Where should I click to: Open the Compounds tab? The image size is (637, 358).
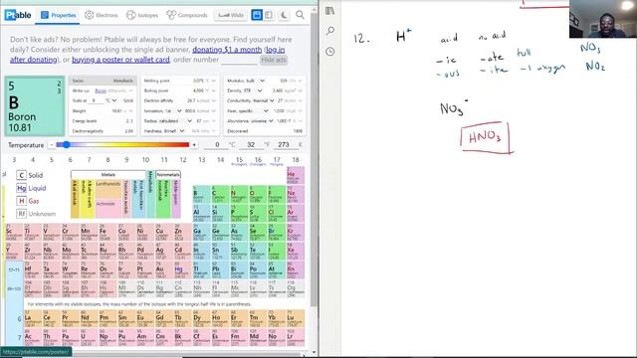tap(187, 15)
